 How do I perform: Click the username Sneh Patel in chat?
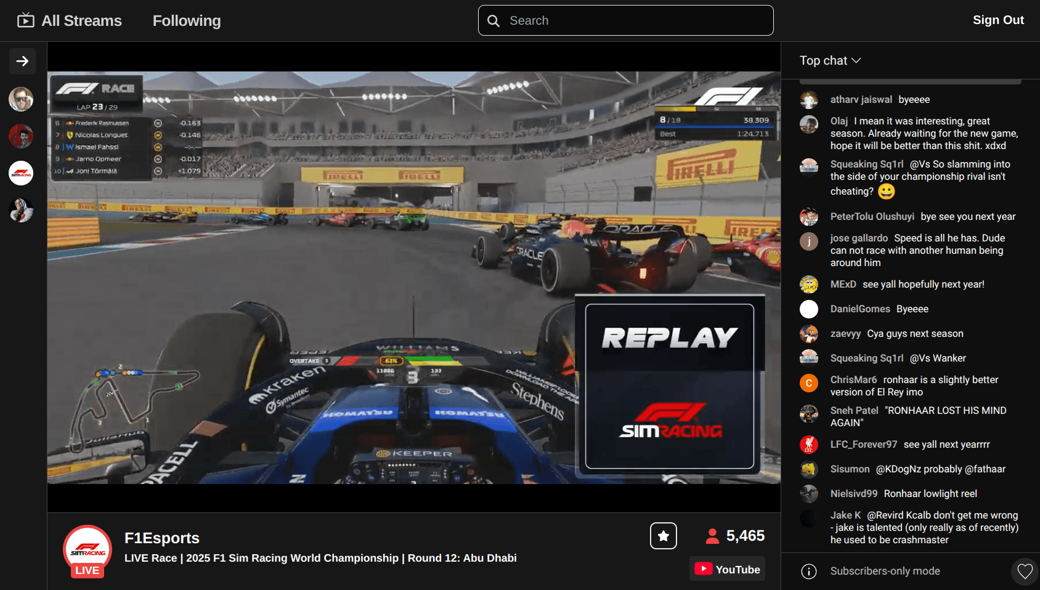(x=854, y=411)
